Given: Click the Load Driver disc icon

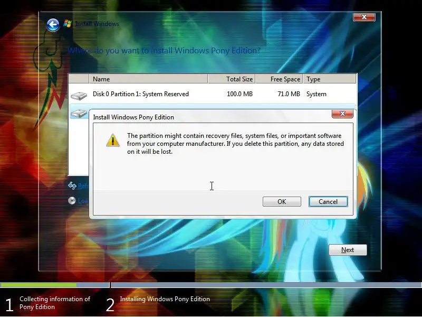Looking at the screenshot, I should tap(72, 201).
